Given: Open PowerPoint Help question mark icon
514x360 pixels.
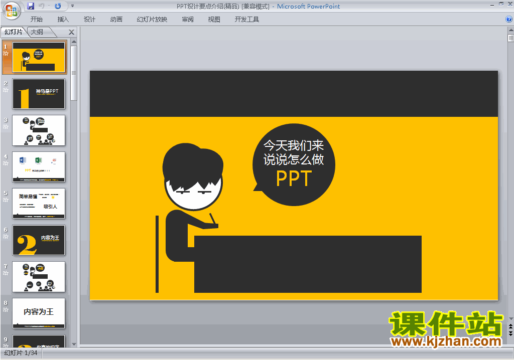Looking at the screenshot, I should 509,20.
